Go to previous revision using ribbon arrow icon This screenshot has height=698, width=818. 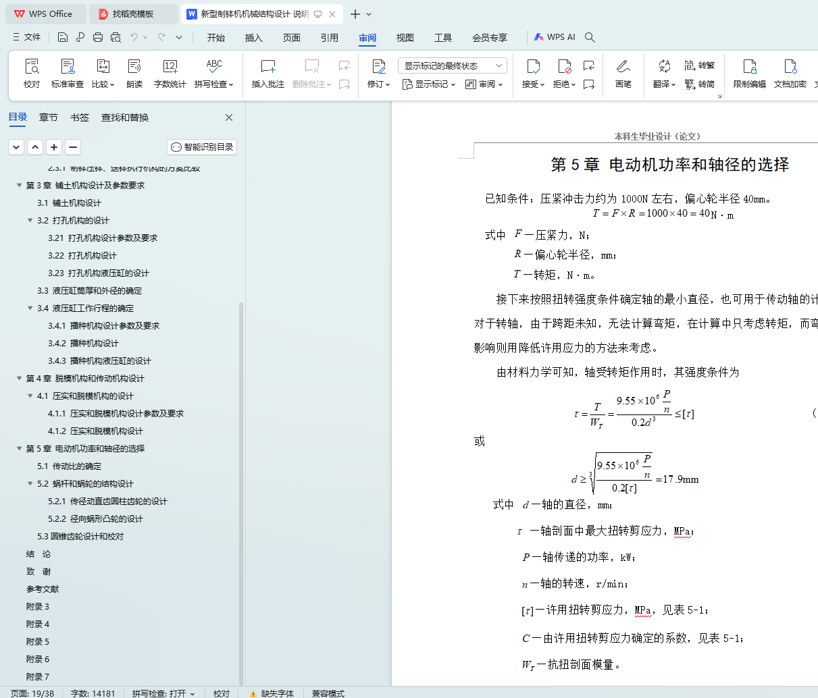point(589,65)
